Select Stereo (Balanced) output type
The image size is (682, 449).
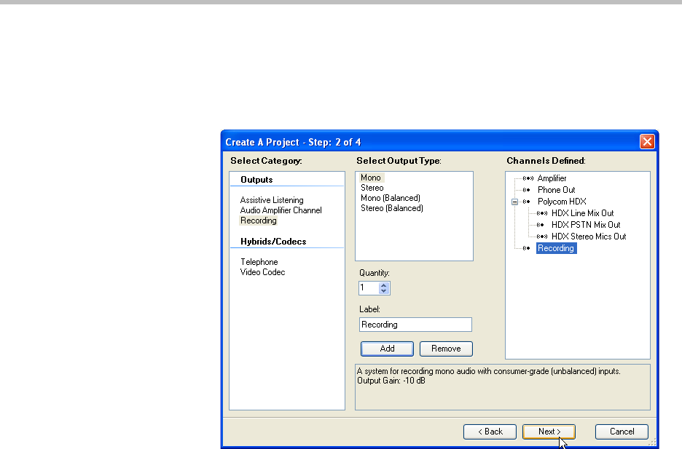pyautogui.click(x=391, y=208)
